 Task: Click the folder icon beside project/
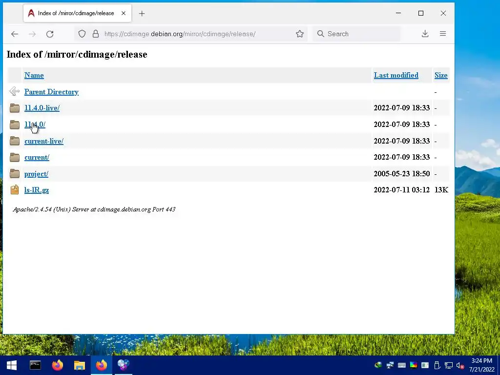click(x=14, y=174)
